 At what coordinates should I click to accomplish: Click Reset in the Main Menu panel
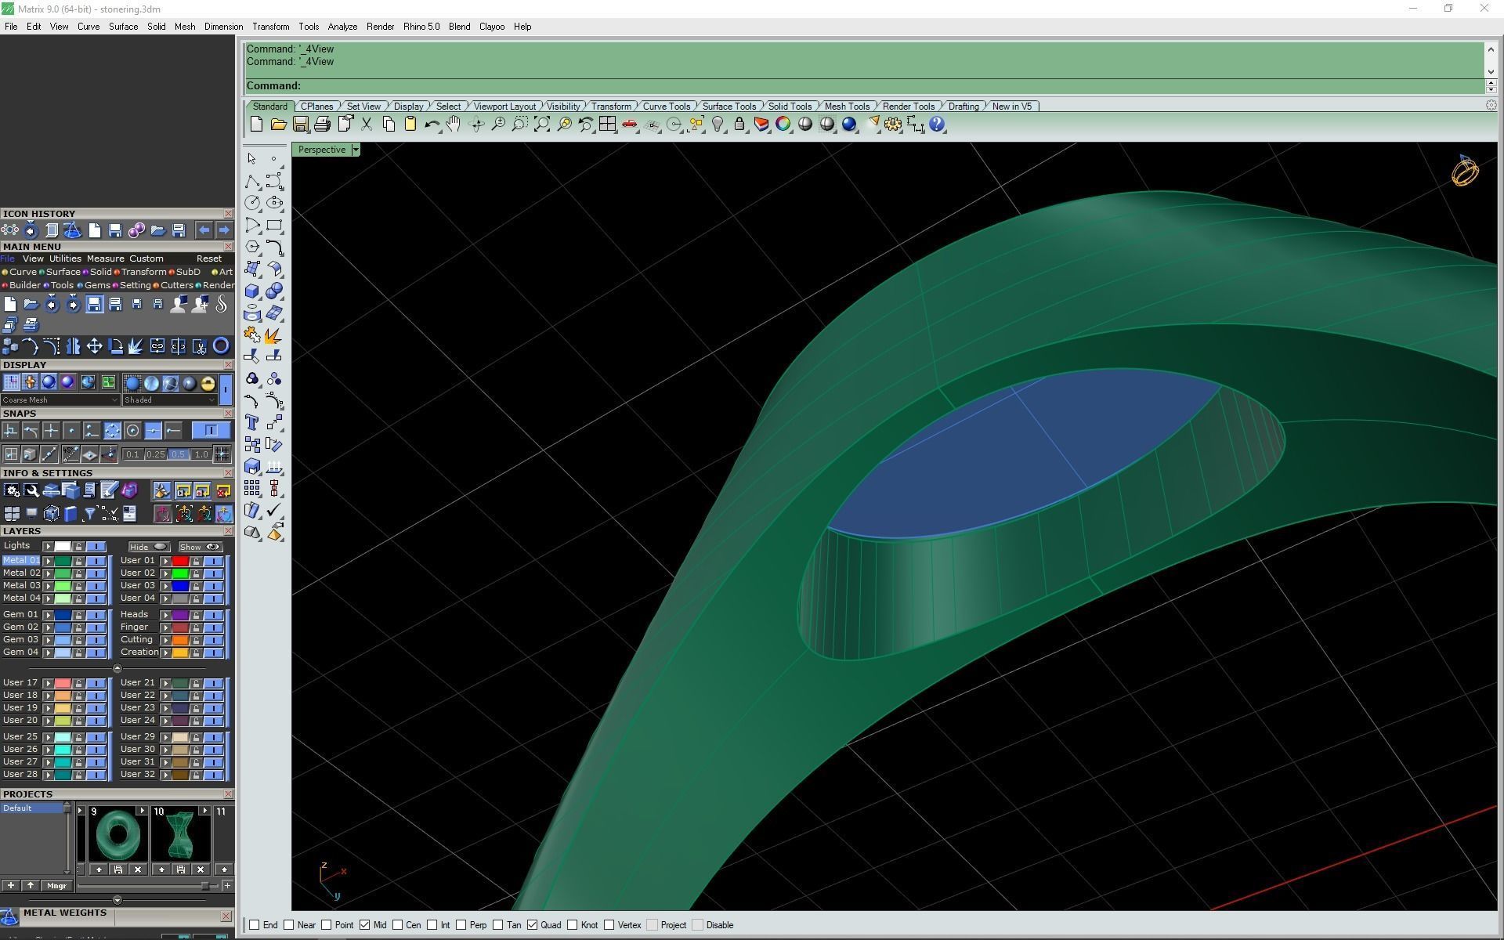pos(208,258)
